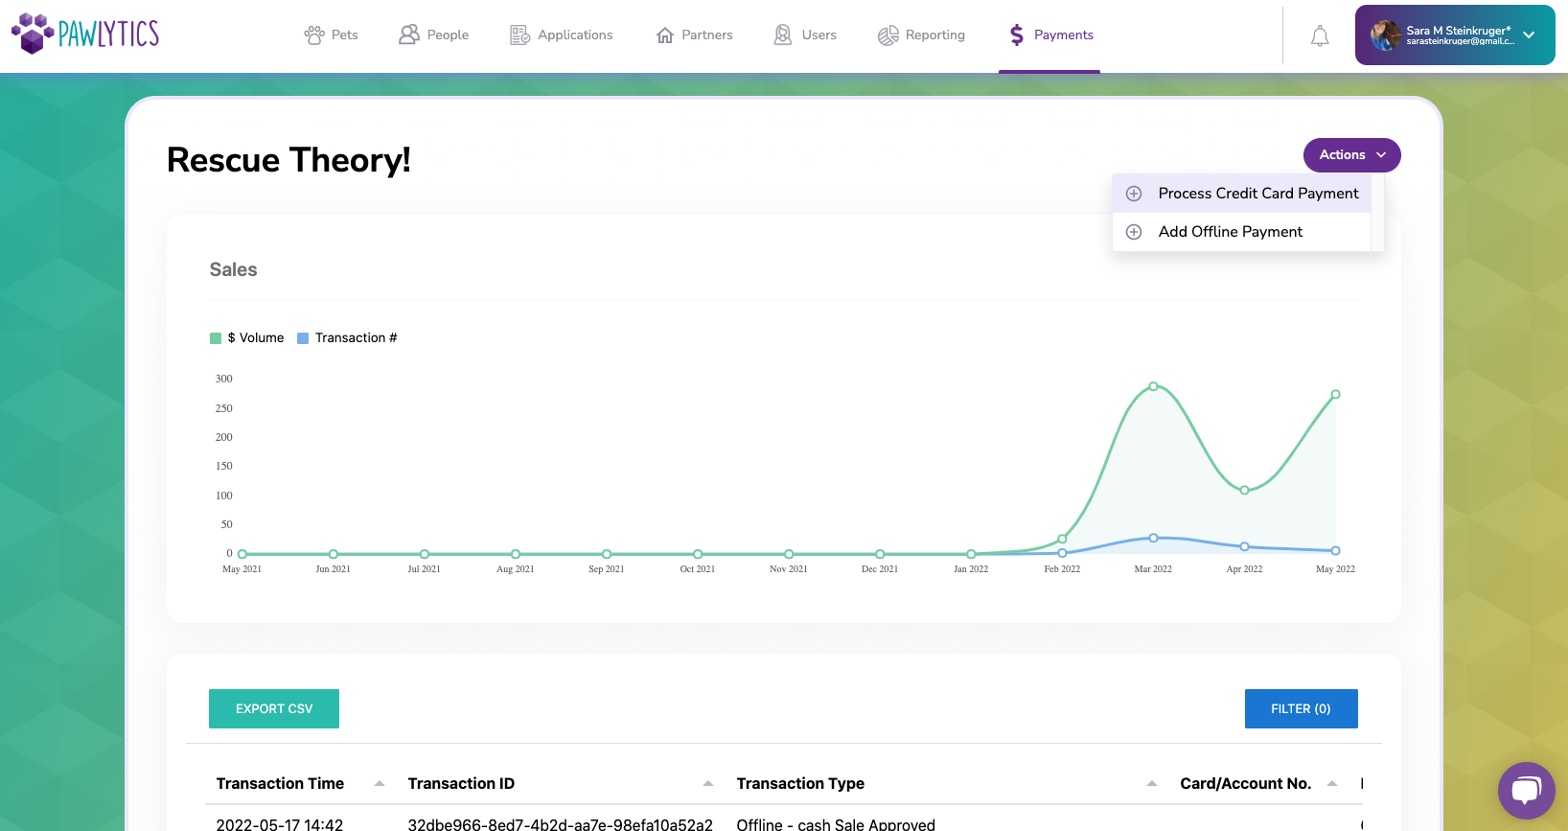Click the May 2022 transaction count point
Viewport: 1568px width, 831px height.
coord(1335,550)
